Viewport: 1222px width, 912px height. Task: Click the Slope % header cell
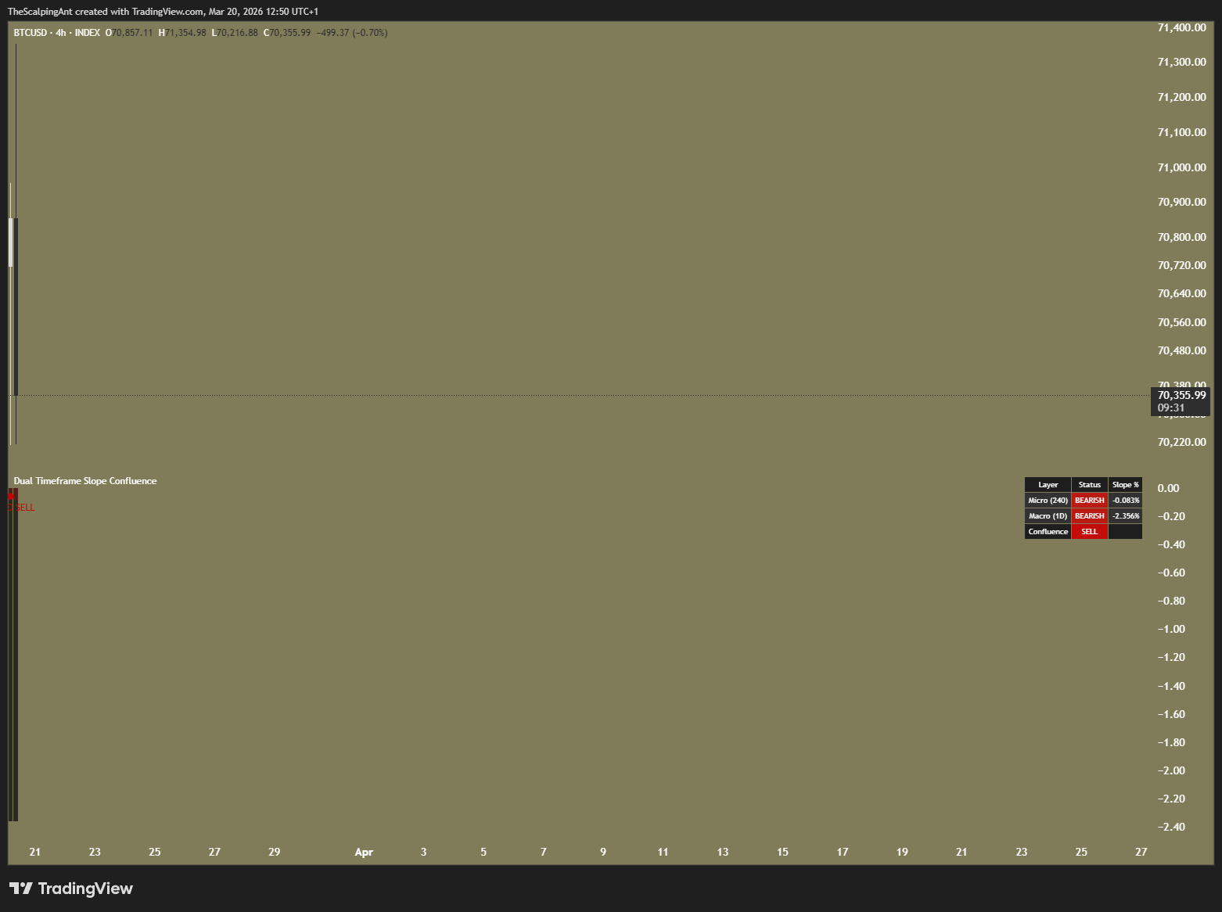tap(1126, 485)
